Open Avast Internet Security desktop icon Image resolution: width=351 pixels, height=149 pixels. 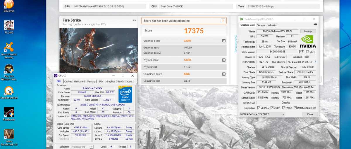click(9, 50)
